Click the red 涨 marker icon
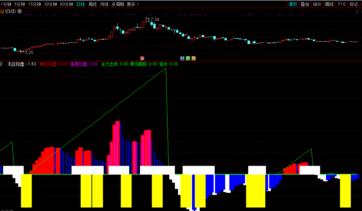The width and height of the screenshot is (362, 211). 142,58
